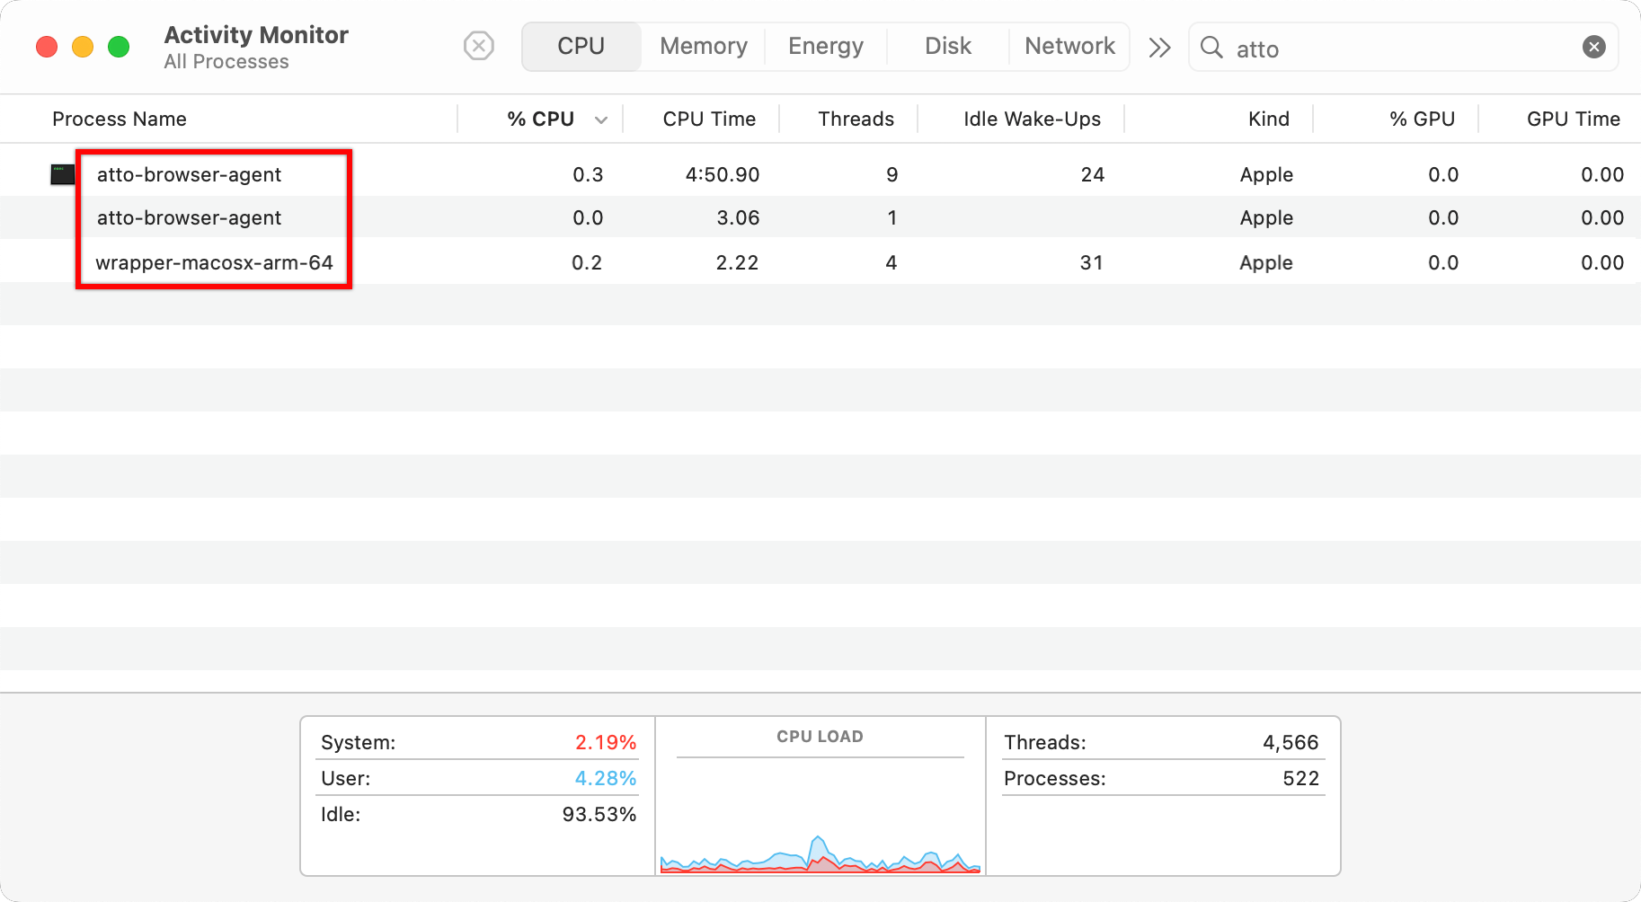Screen dimensions: 1641x902
Task: Click the Activity Monitor window title
Action: (x=256, y=34)
